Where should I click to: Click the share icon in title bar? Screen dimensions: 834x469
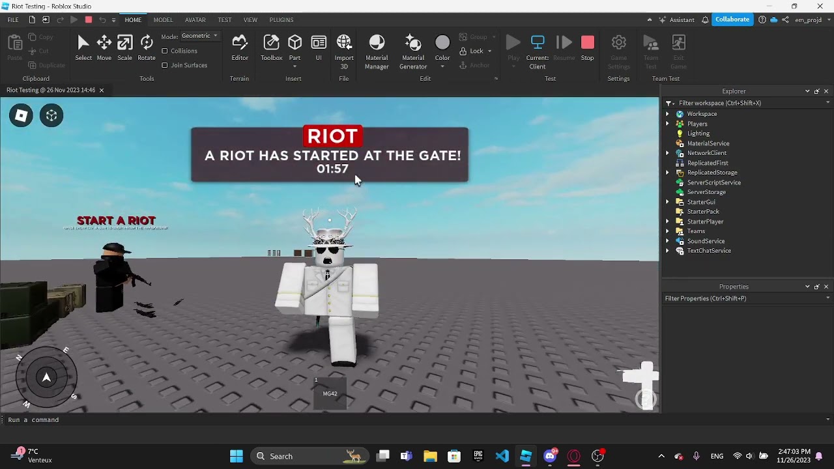pyautogui.click(x=785, y=20)
